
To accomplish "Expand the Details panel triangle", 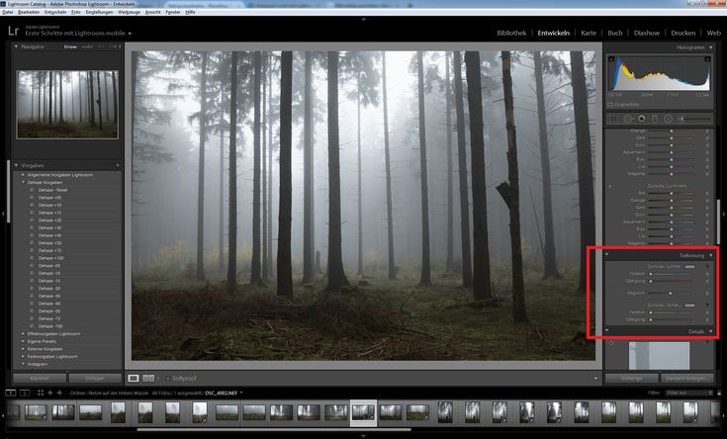I will coord(711,331).
